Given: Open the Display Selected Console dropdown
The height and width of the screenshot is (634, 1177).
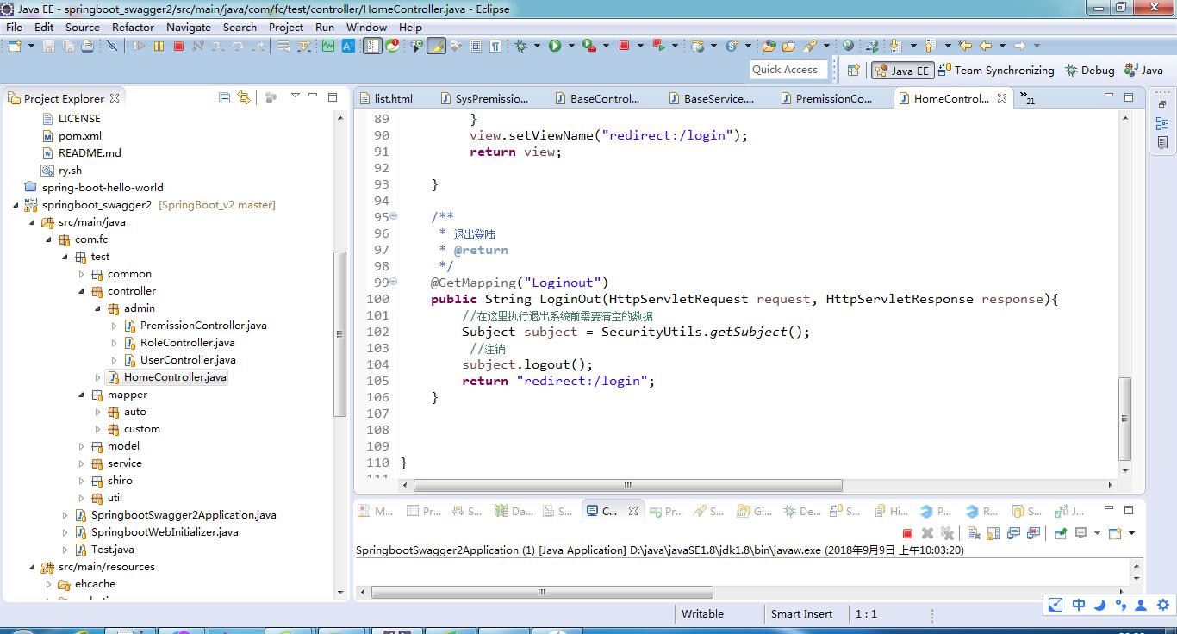Looking at the screenshot, I should click(x=1097, y=533).
